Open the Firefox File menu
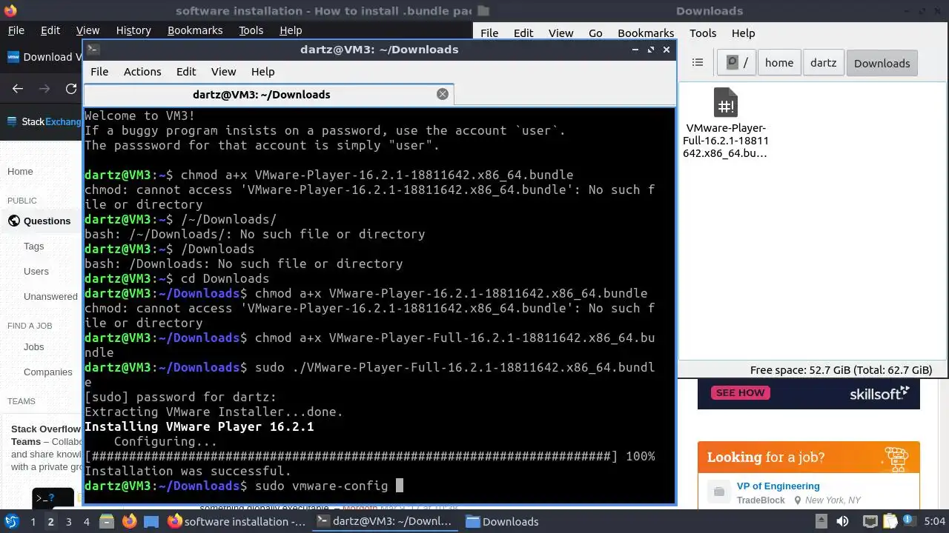The width and height of the screenshot is (949, 533). pos(16,30)
